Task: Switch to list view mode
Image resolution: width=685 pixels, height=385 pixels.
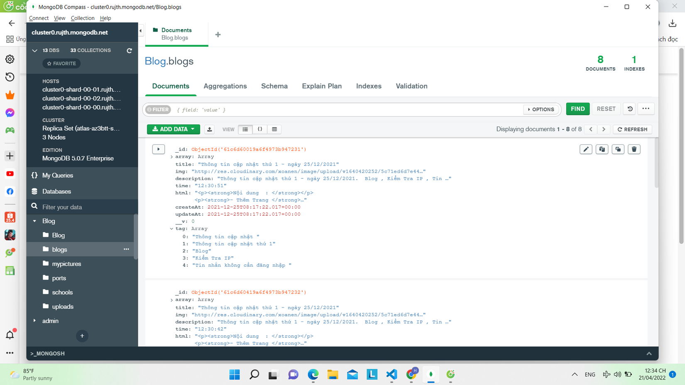Action: click(x=245, y=129)
